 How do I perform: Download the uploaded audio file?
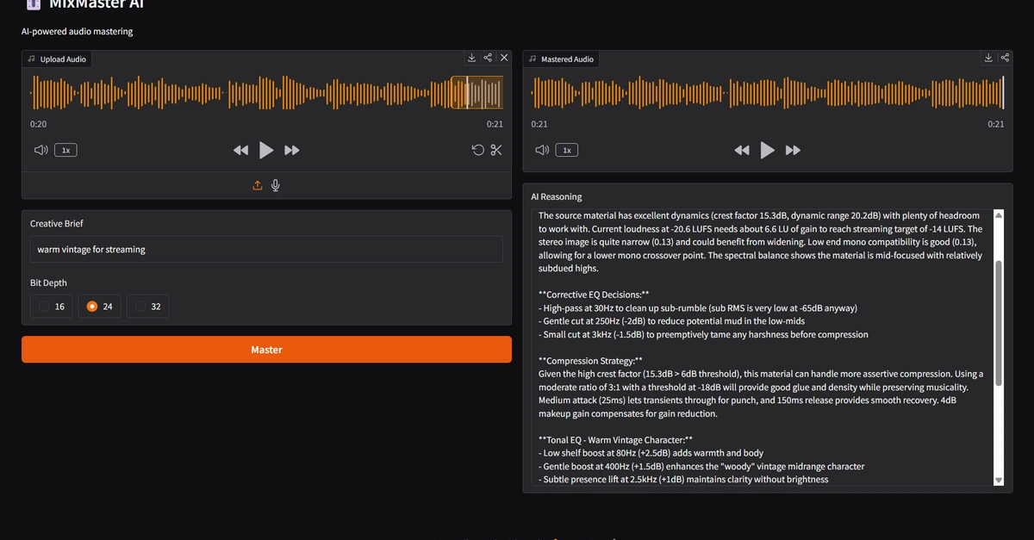(471, 58)
